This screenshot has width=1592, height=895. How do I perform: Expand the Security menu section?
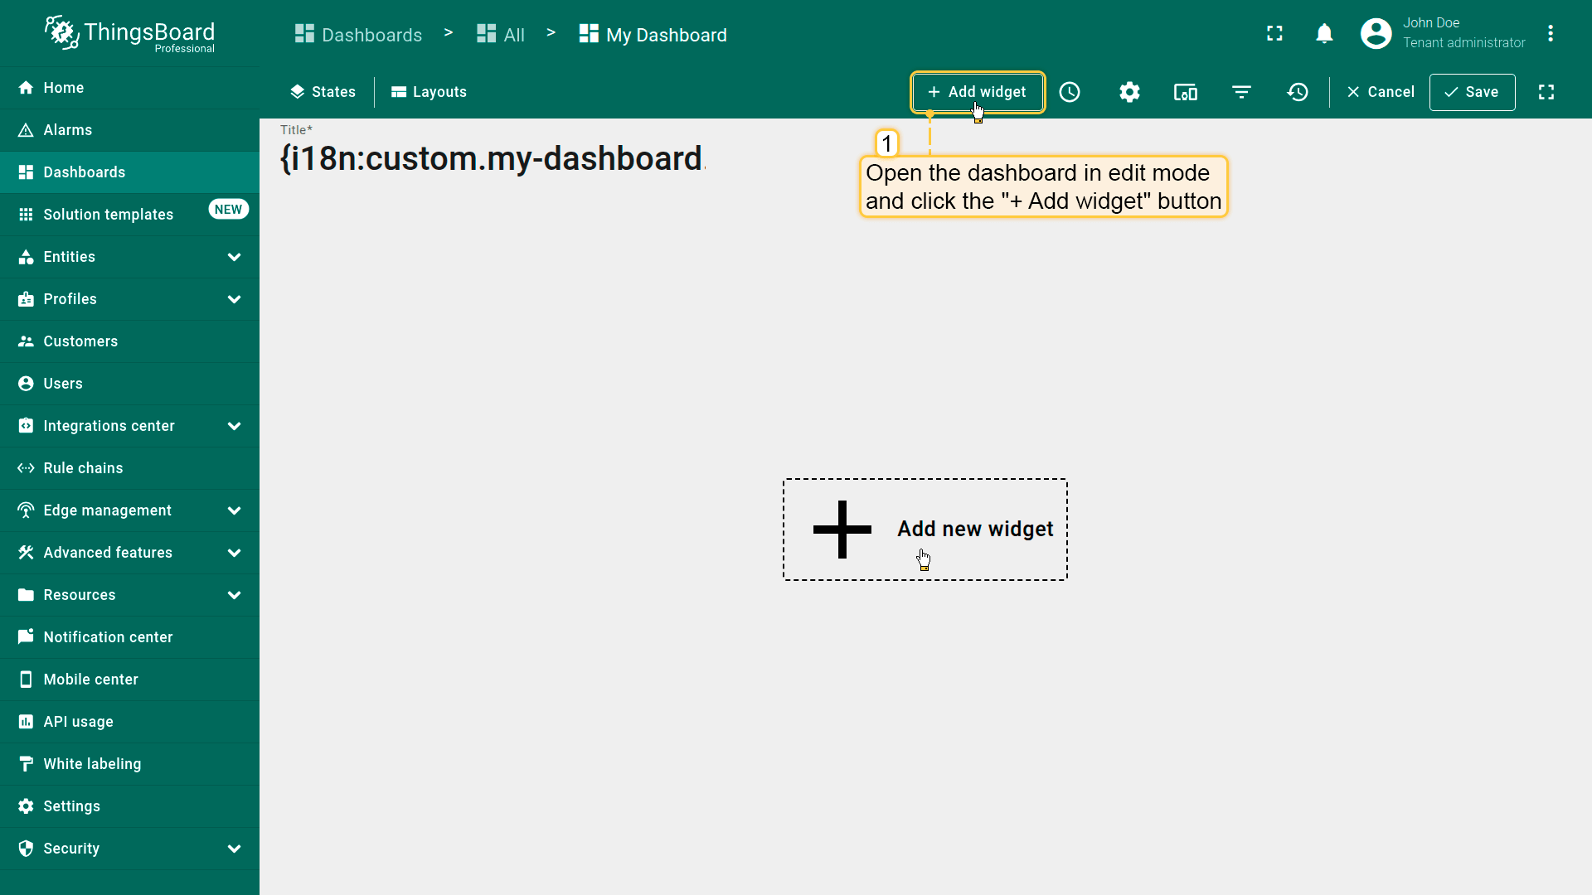[x=234, y=849]
